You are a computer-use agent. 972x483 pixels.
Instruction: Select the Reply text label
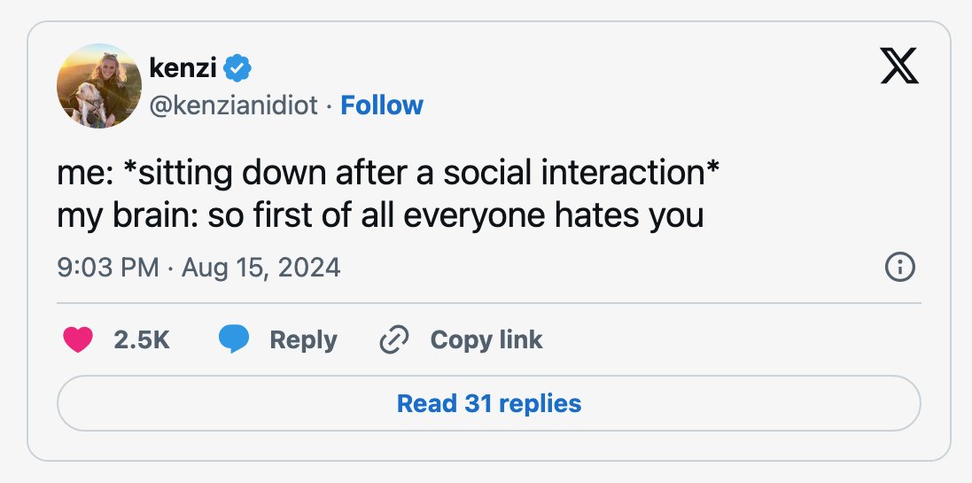pyautogui.click(x=303, y=339)
